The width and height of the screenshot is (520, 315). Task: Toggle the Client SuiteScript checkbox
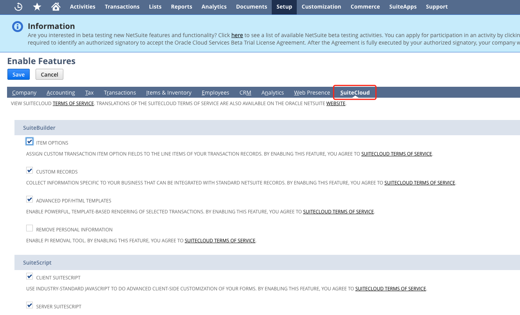[30, 276]
